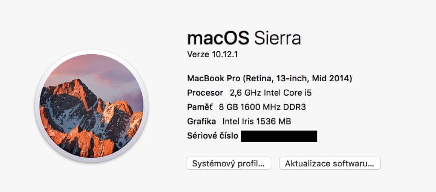Screen dimensions: 436x192
Task: Open the Systémový profil... button
Action: click(229, 164)
